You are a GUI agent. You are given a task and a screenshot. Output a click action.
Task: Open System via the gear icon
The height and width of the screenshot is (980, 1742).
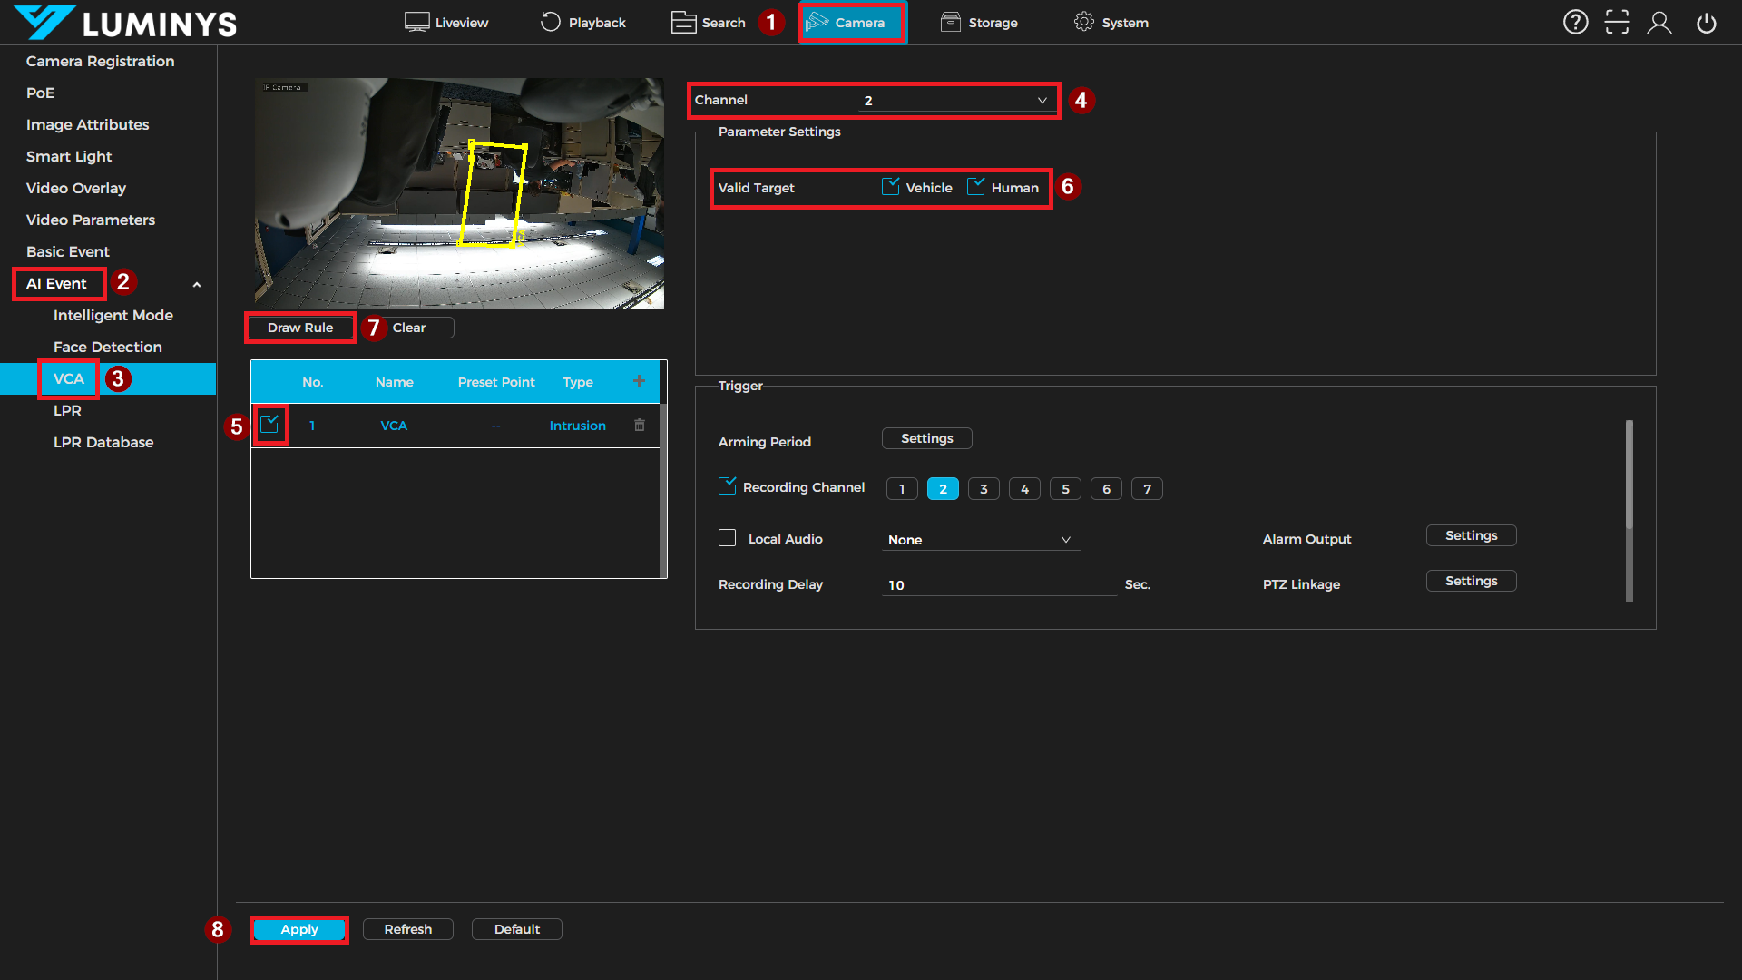tap(1083, 22)
